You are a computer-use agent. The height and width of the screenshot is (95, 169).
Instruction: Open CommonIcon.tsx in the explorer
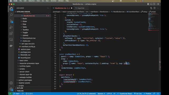29,38
